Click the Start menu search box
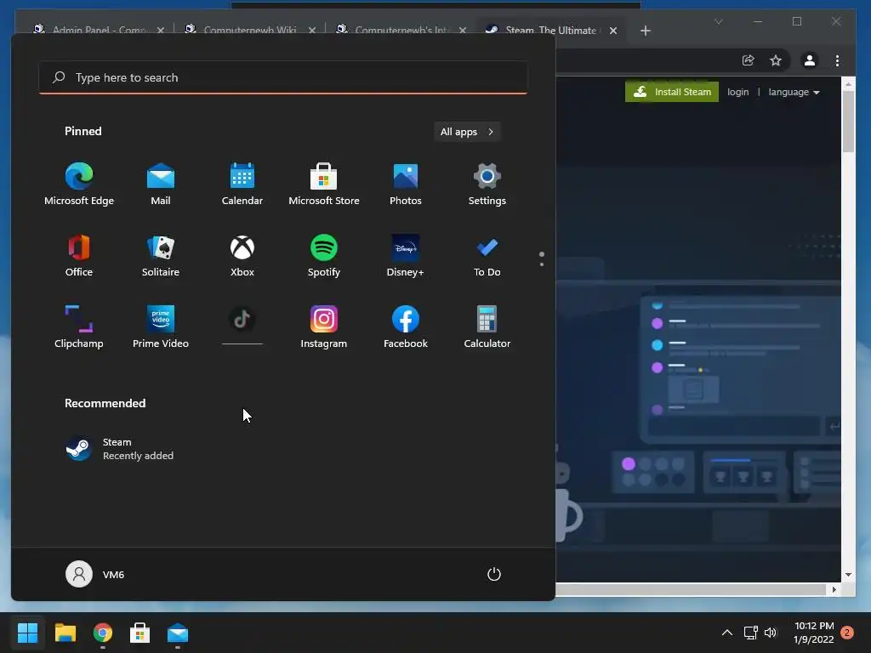This screenshot has width=871, height=653. click(x=283, y=77)
